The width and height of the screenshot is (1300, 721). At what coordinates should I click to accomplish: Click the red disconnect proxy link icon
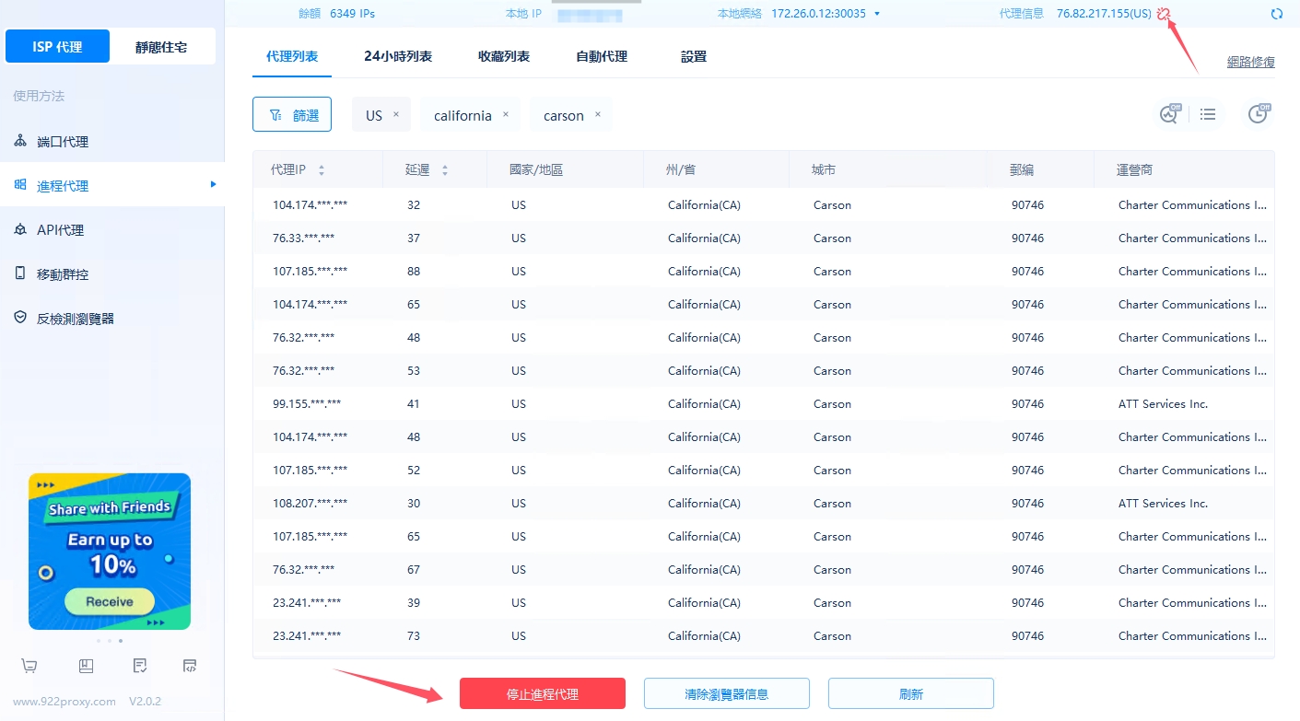[1164, 14]
